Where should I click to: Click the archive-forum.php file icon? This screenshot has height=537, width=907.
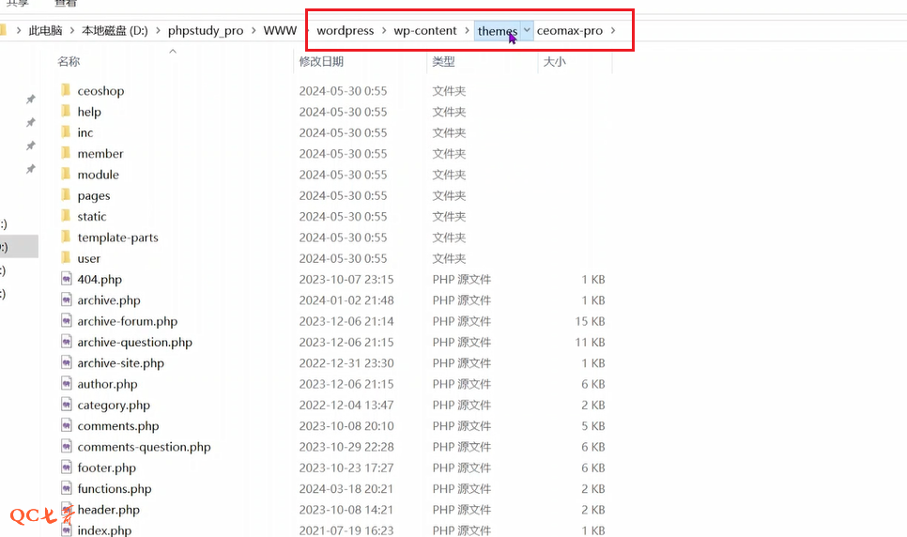66,321
